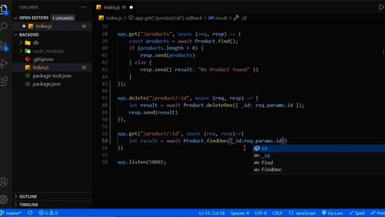Click Spell checker status item
This screenshot has height=217, width=385.
click(x=357, y=213)
